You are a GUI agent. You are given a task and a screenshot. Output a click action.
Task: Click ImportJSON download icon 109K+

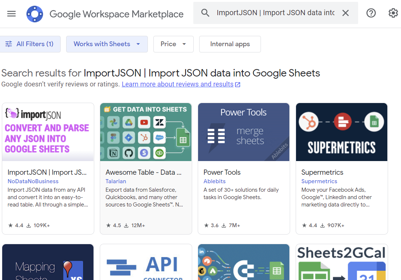point(29,225)
